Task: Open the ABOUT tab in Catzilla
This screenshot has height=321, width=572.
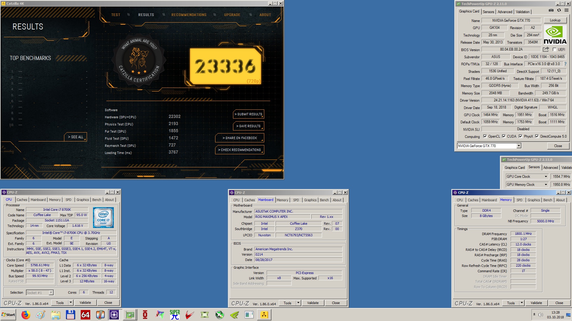Action: pos(265,15)
